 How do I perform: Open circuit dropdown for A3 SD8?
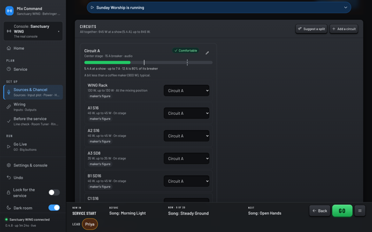click(x=187, y=158)
